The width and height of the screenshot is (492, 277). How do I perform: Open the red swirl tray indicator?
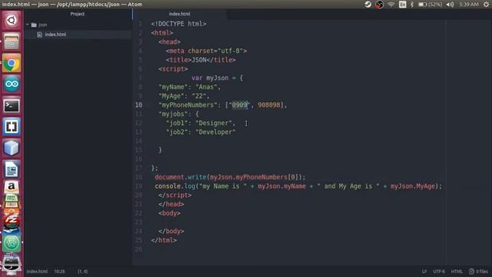(379, 5)
